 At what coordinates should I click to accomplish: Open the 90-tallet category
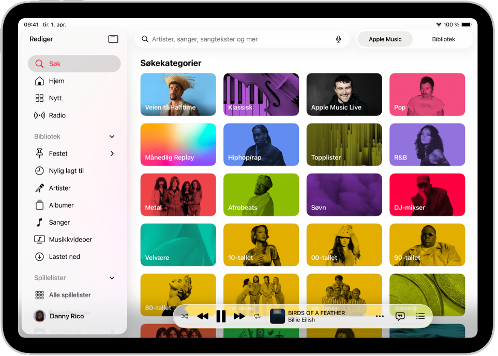pyautogui.click(x=427, y=245)
